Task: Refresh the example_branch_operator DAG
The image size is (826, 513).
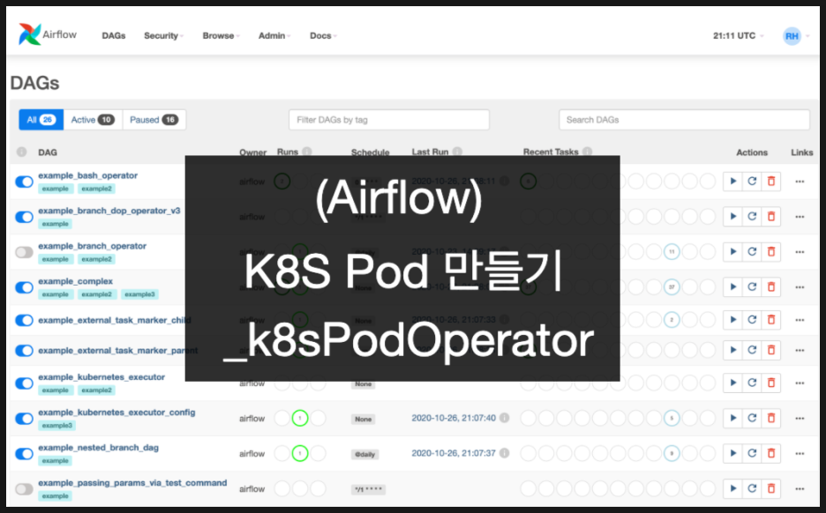Action: coord(752,252)
